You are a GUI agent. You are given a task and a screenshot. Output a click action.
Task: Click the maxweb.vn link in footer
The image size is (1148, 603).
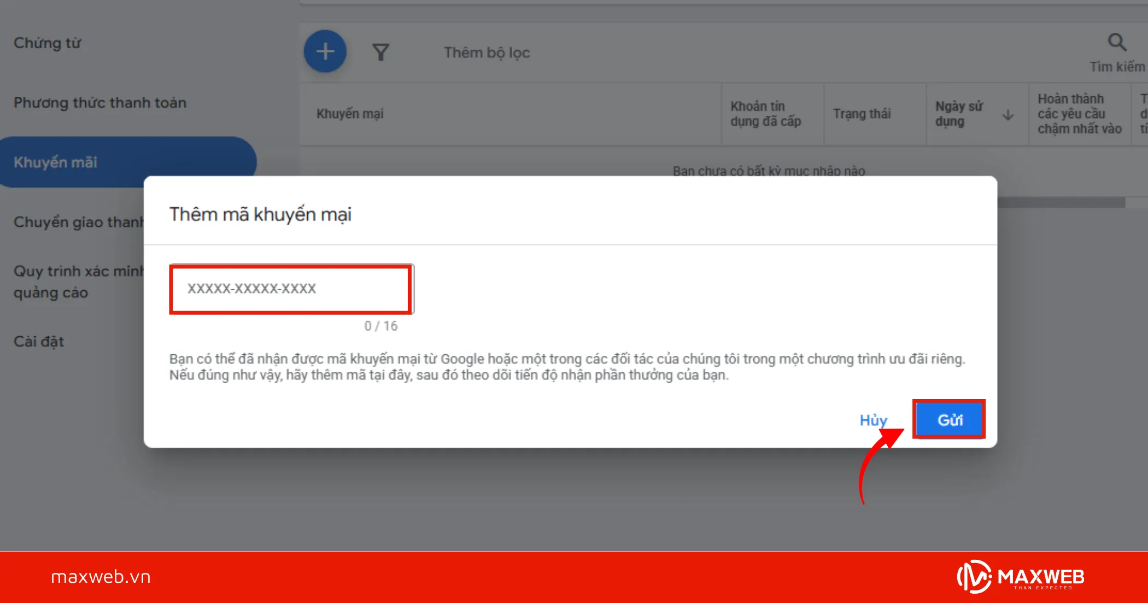[x=101, y=577]
